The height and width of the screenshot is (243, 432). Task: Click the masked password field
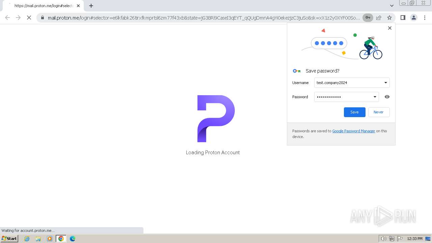click(346, 97)
